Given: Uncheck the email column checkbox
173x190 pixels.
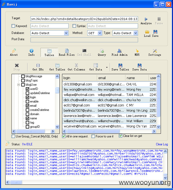Looking at the screenshot, I should [28, 106].
